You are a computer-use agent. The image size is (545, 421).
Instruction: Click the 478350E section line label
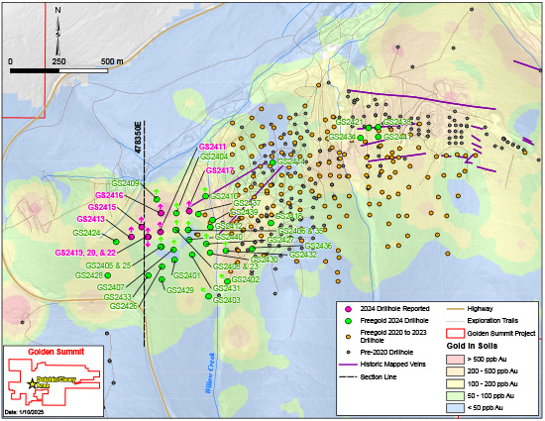pyautogui.click(x=138, y=138)
